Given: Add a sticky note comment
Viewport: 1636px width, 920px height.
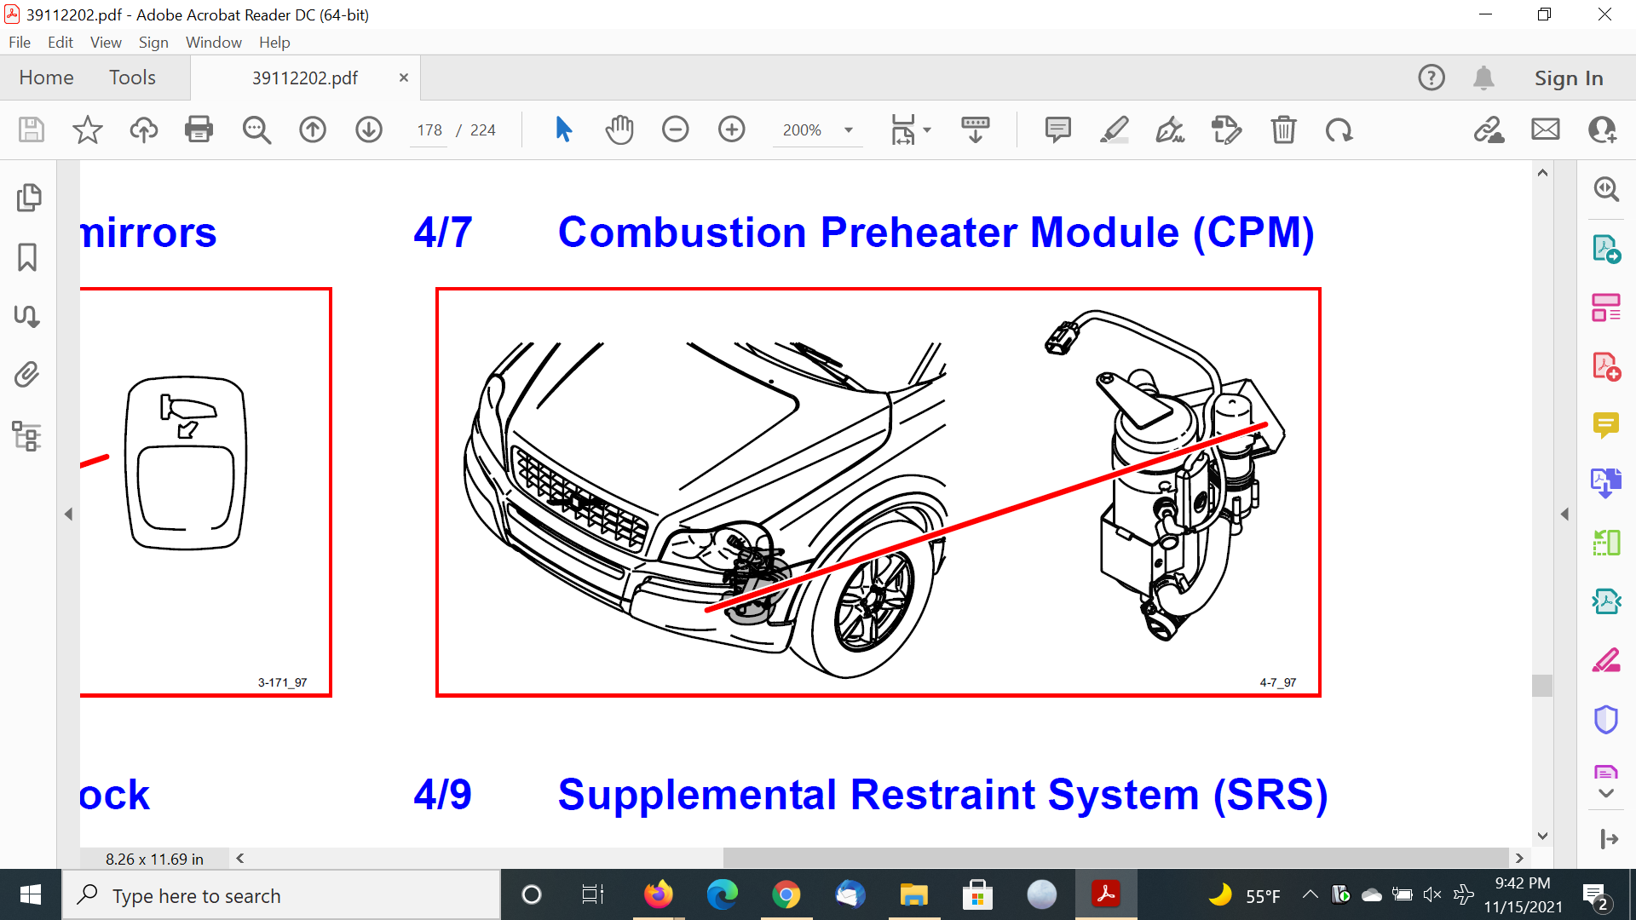Looking at the screenshot, I should 1057,129.
